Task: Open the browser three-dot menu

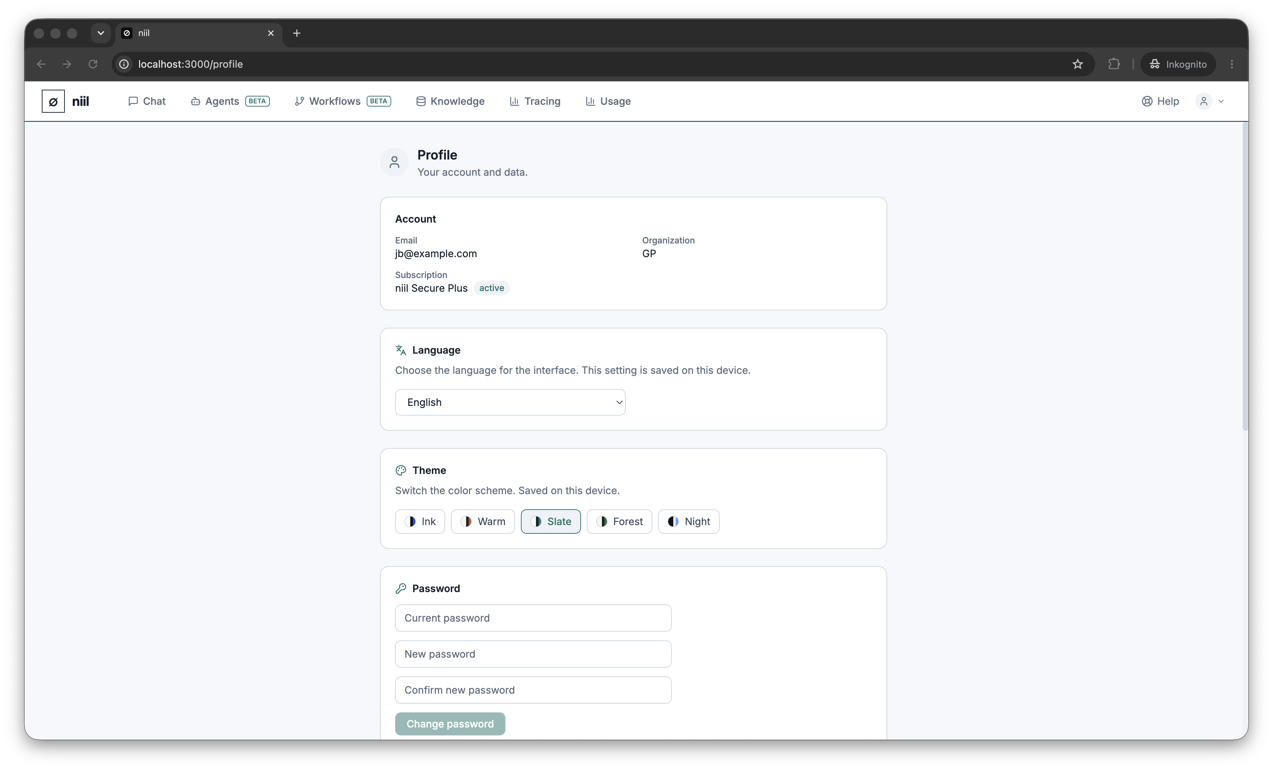Action: point(1232,64)
